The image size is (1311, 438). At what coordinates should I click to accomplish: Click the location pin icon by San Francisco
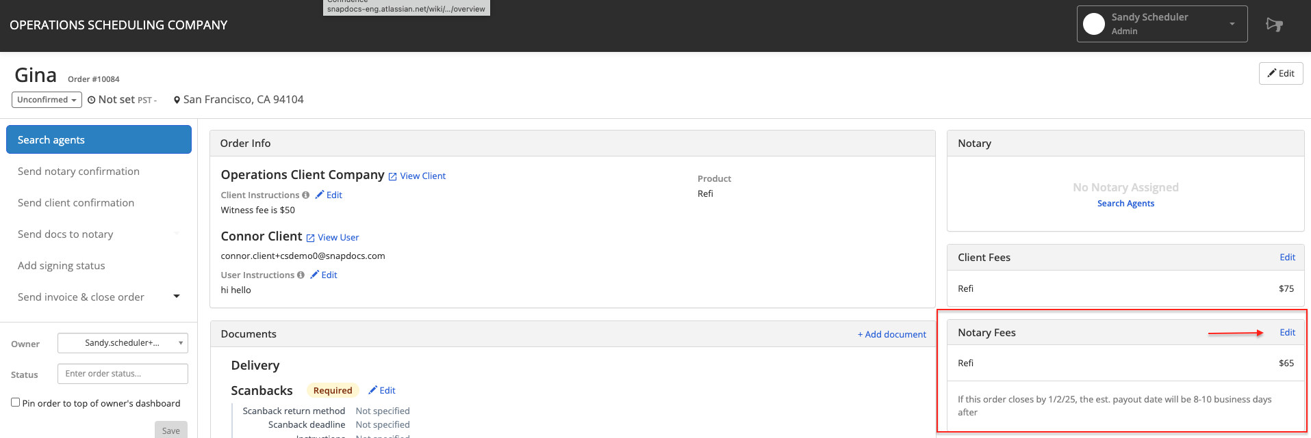point(177,100)
